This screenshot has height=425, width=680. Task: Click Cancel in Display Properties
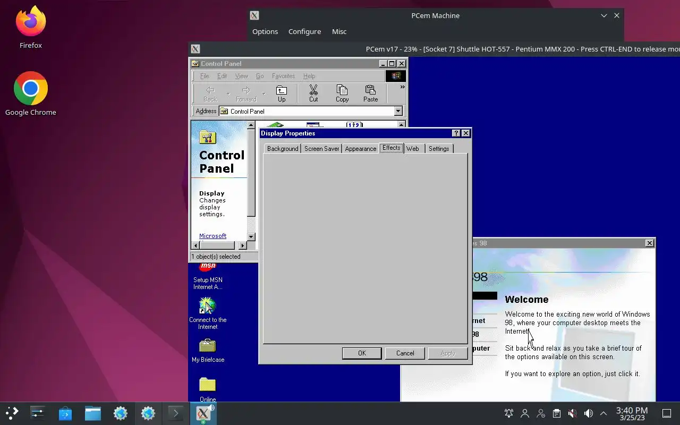pos(405,353)
